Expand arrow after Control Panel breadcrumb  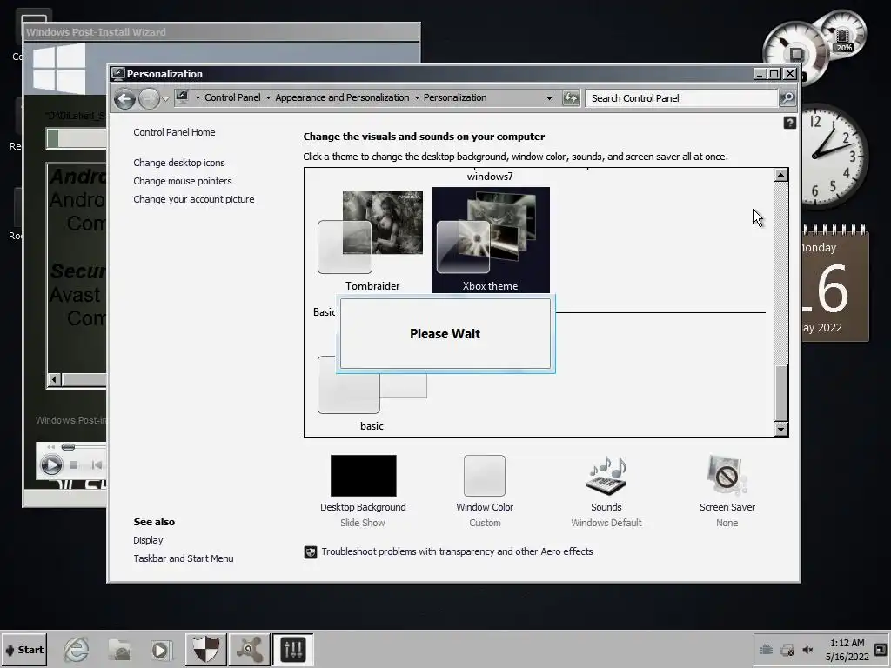pyautogui.click(x=268, y=97)
